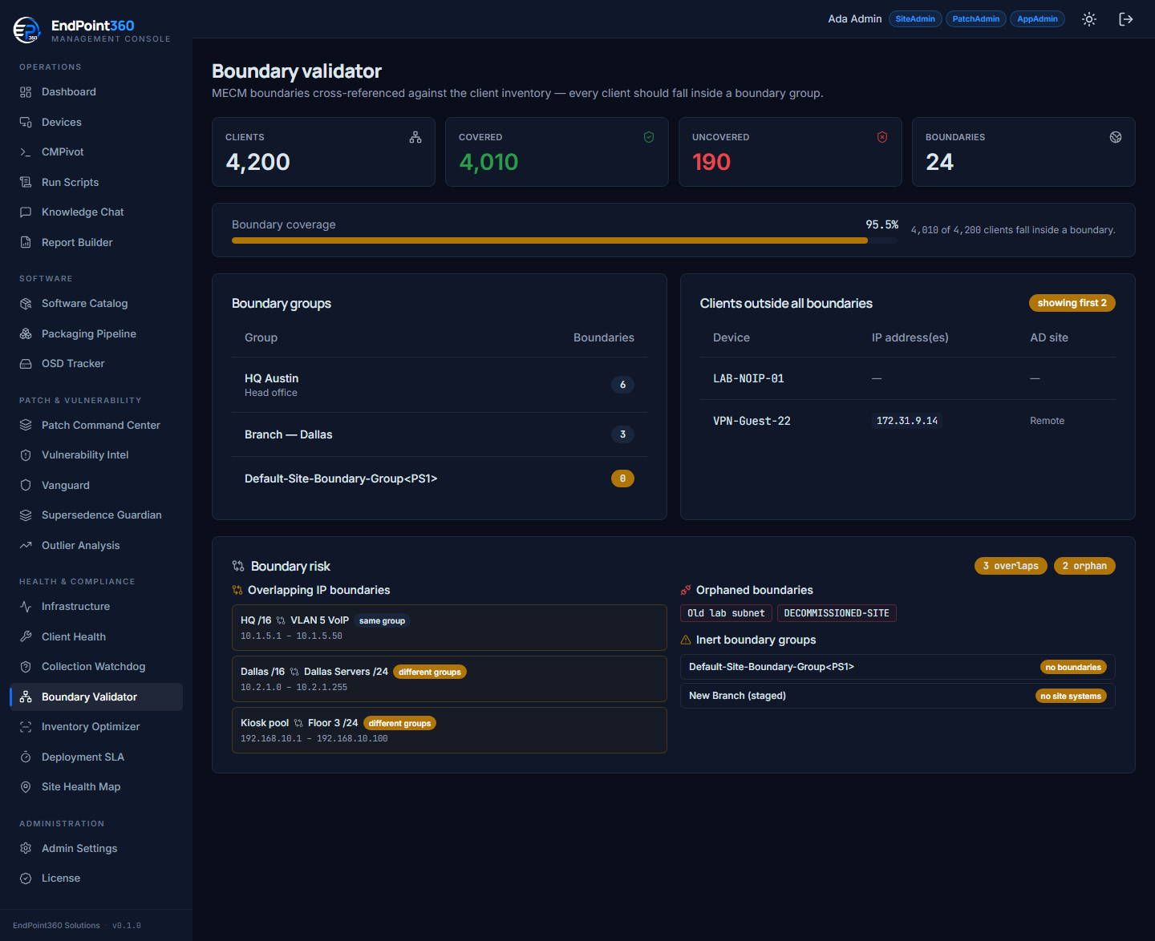Screen dimensions: 1155x941
Task: Click the 'no boundaries' status badge
Action: (1073, 667)
